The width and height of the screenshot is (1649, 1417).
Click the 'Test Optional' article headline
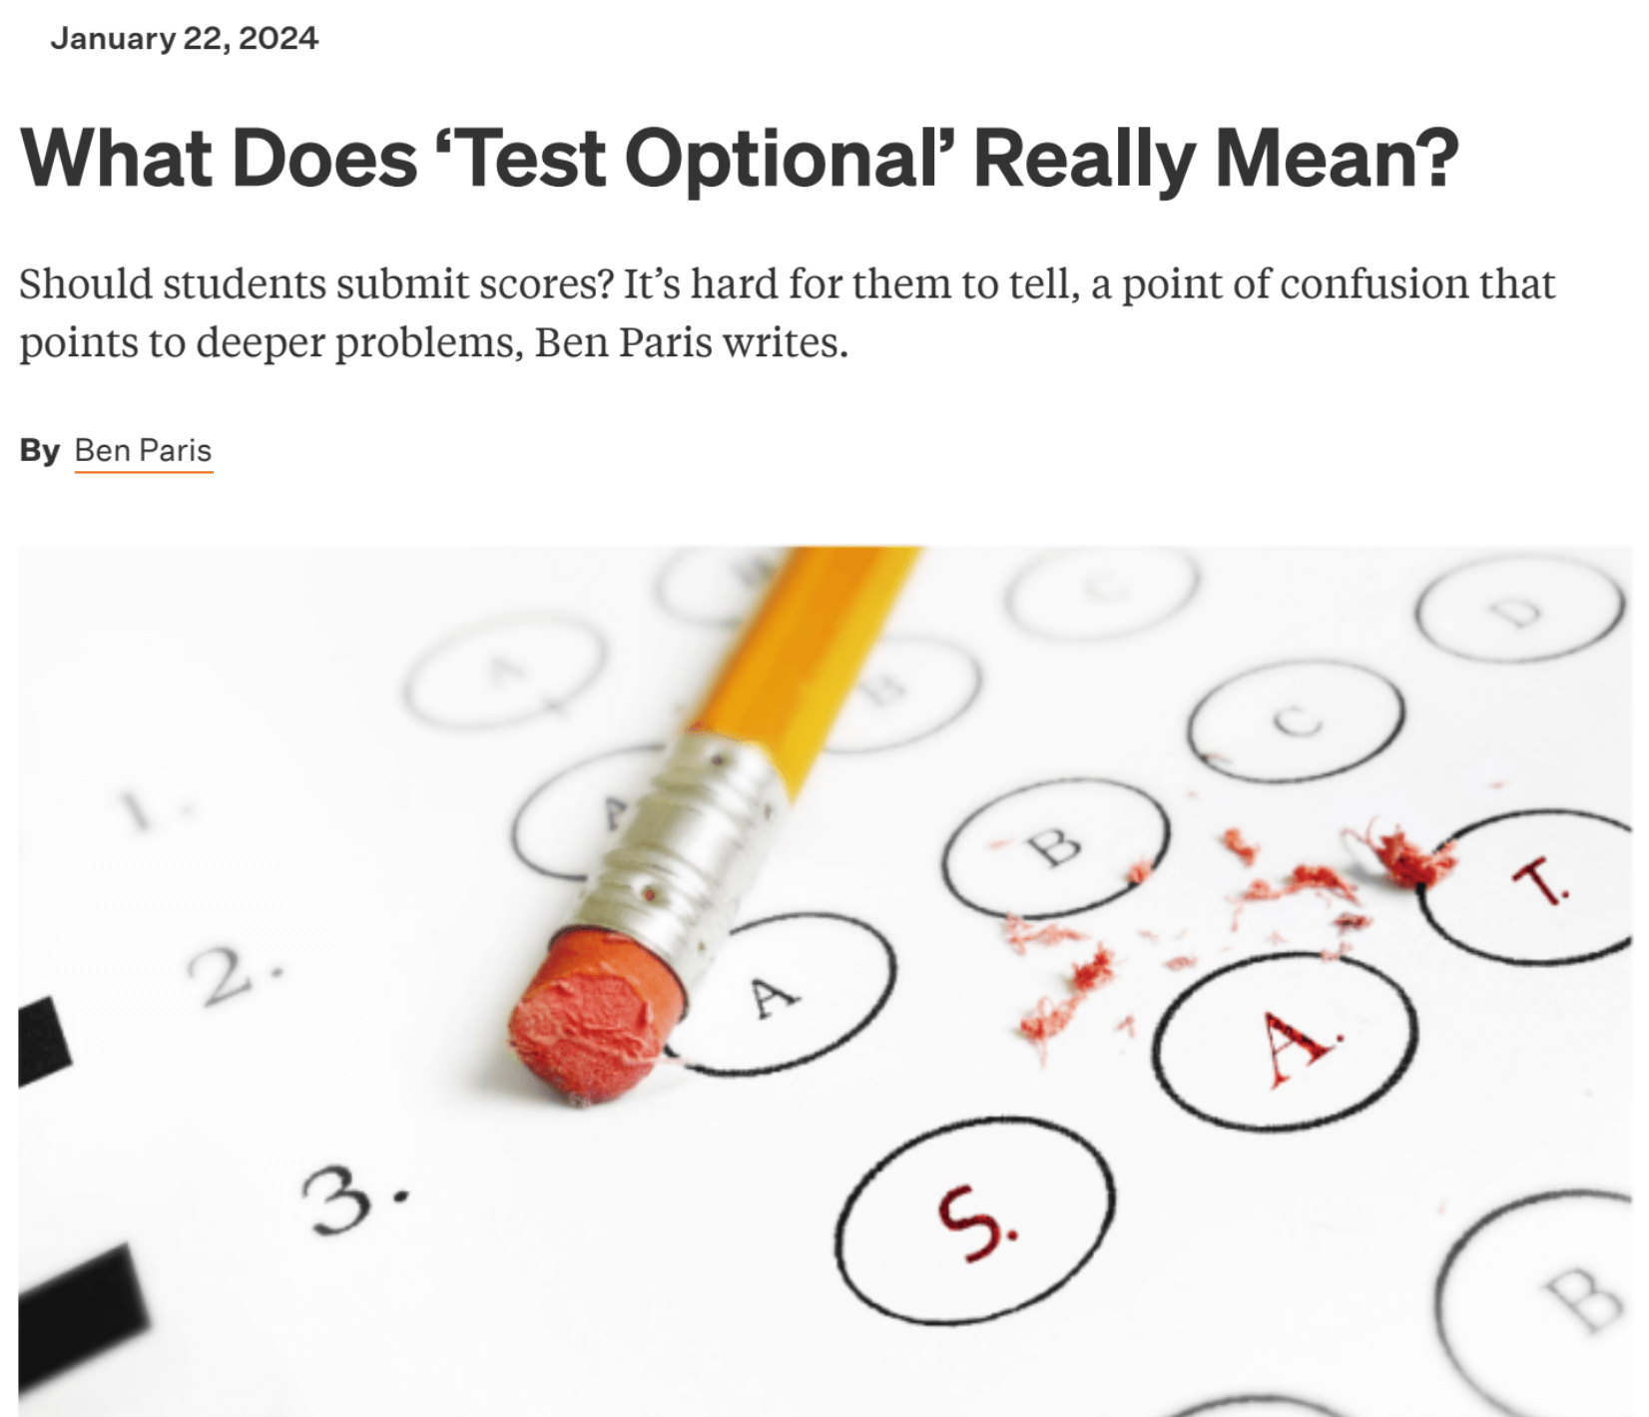click(x=739, y=159)
